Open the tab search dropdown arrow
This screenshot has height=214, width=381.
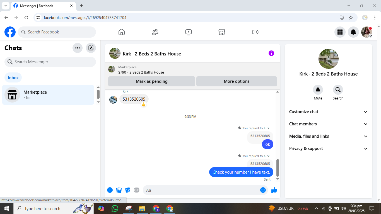[5, 6]
